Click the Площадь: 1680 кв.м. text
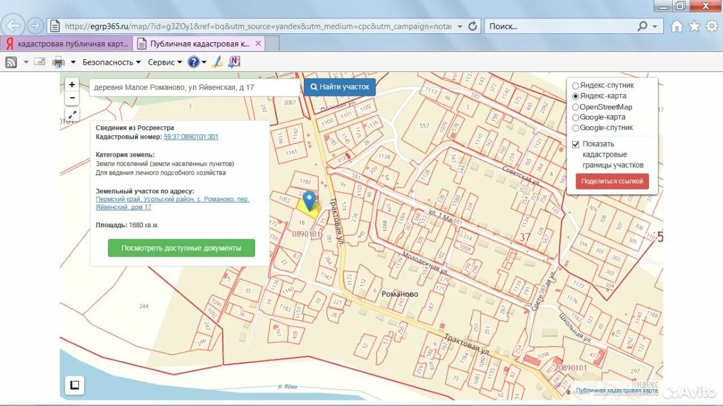Viewport: 723px width, 406px height. 127,225
